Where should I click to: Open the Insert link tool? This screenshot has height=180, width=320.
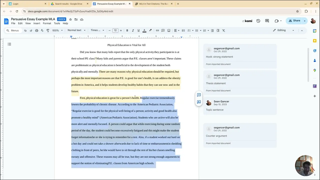coord(157,30)
